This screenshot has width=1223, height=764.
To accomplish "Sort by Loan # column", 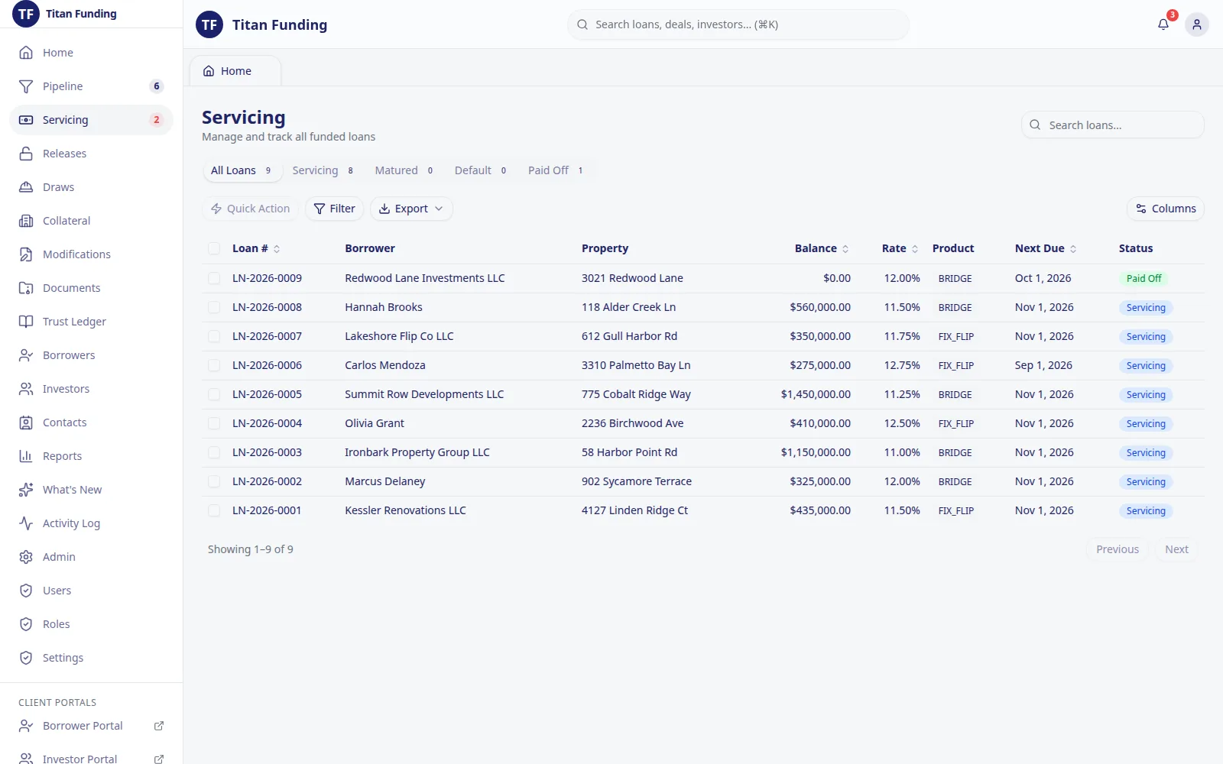I will [256, 248].
